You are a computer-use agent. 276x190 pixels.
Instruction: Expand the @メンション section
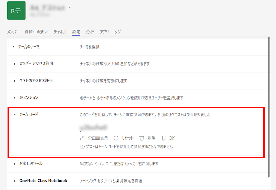tap(14, 98)
